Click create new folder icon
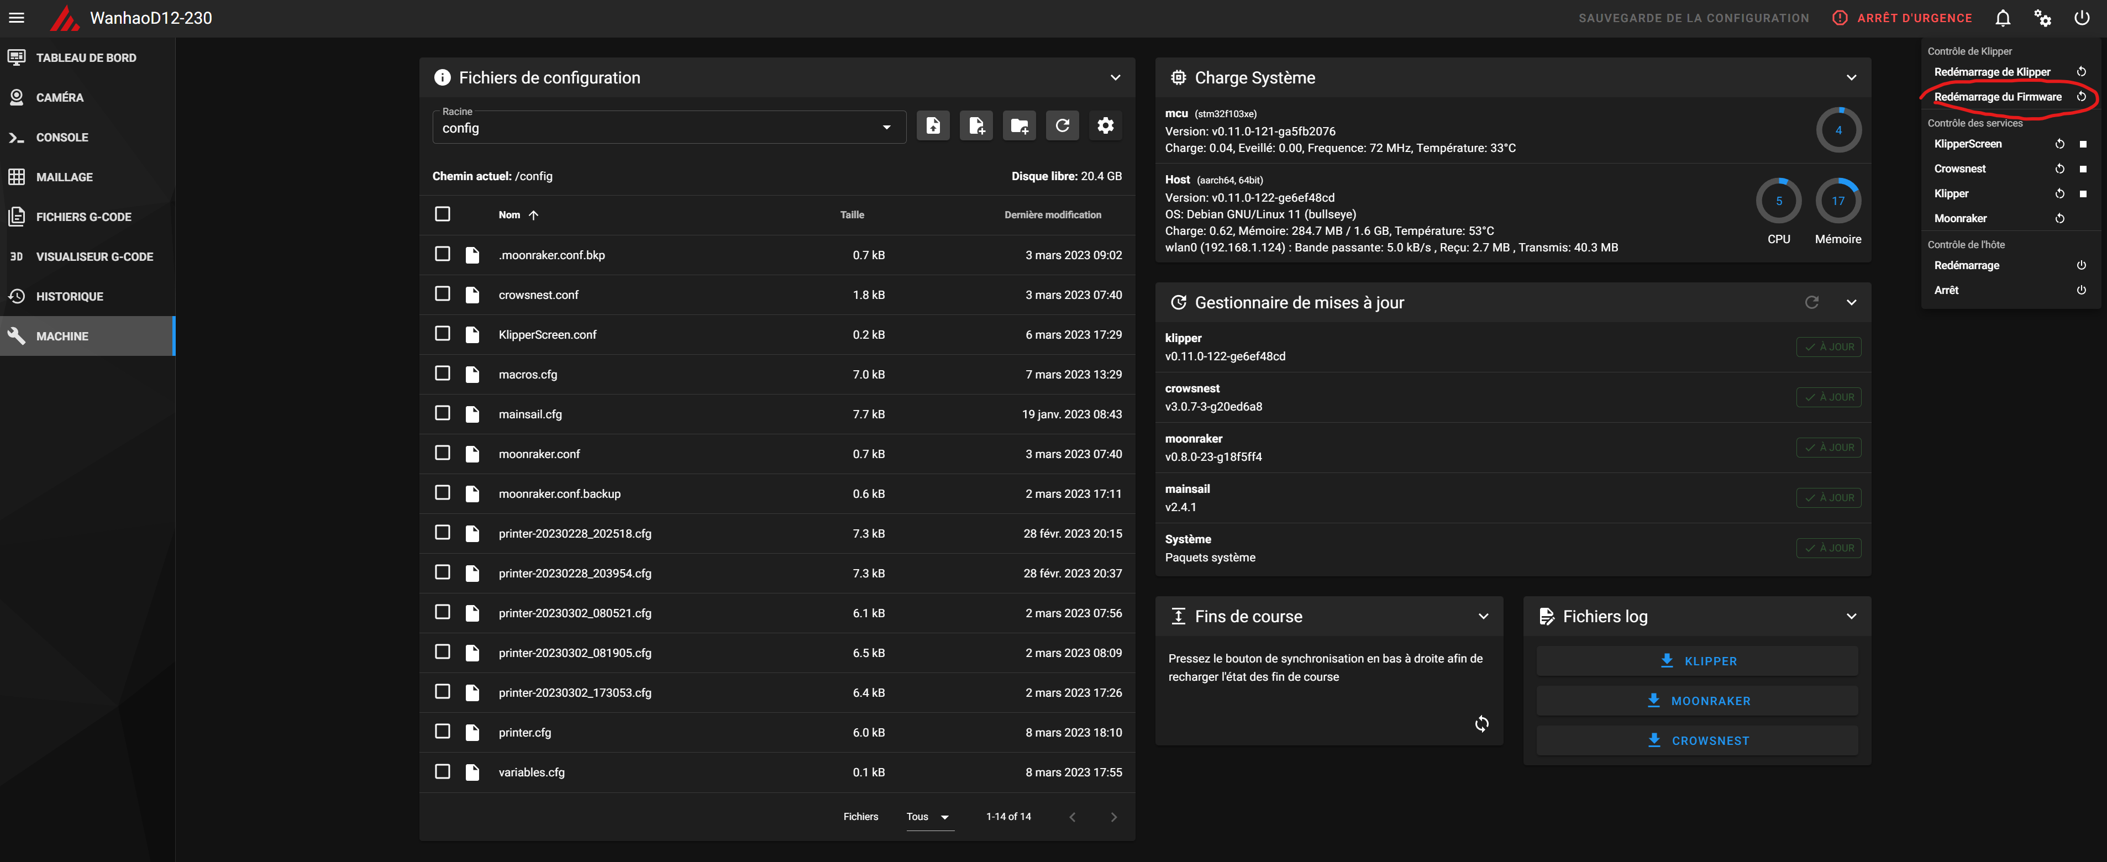Viewport: 2107px width, 862px height. [1019, 126]
